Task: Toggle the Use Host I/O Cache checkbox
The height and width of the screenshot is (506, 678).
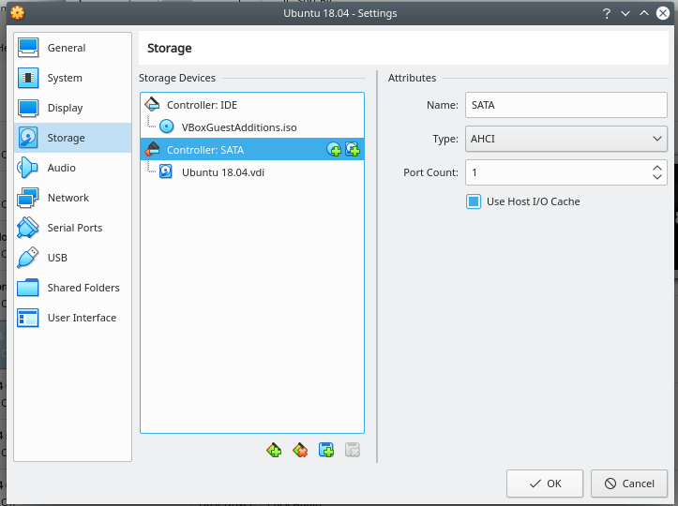Action: point(474,201)
